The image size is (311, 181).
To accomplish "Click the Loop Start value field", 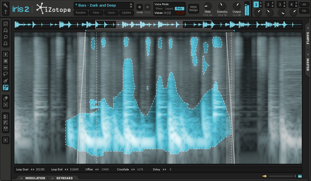I will [x=40, y=169].
